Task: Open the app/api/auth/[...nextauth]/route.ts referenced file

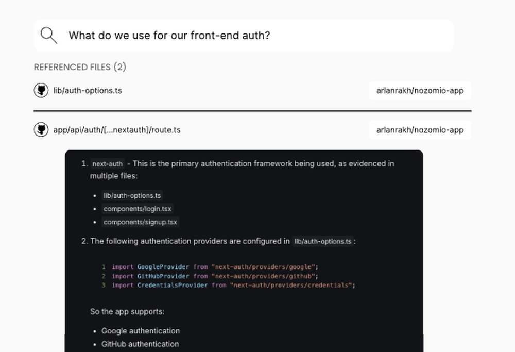Action: 117,130
